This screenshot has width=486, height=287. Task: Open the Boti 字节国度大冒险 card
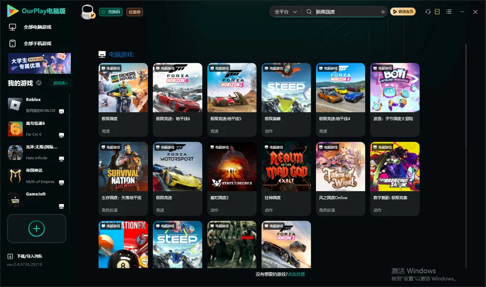click(395, 99)
